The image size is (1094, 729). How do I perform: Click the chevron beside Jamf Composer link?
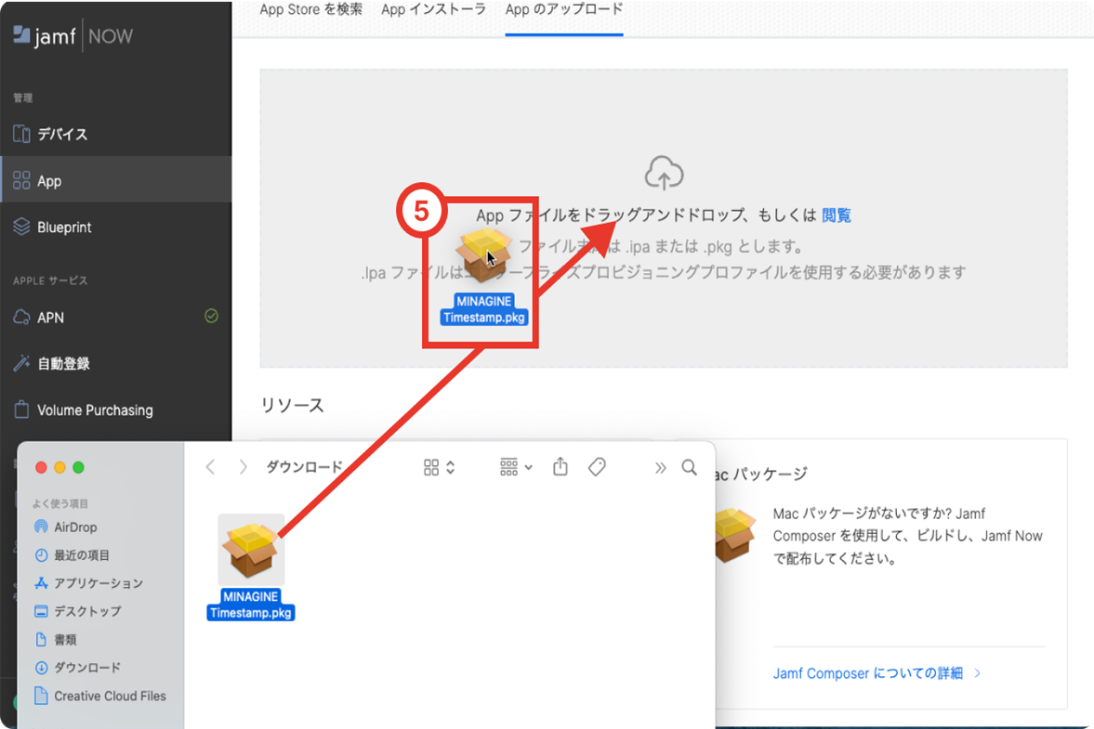point(978,673)
